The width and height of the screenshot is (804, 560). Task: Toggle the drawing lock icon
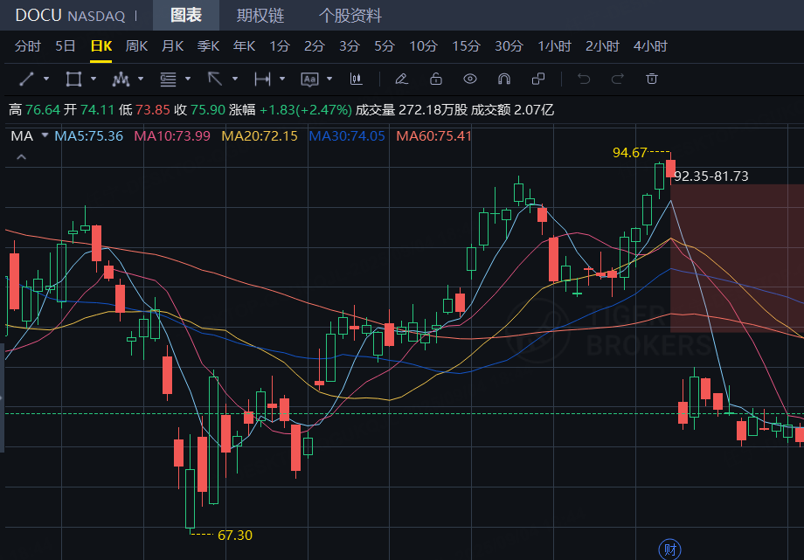tap(435, 80)
